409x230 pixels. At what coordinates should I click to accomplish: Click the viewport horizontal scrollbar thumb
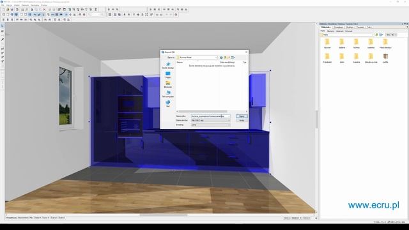(x=164, y=215)
